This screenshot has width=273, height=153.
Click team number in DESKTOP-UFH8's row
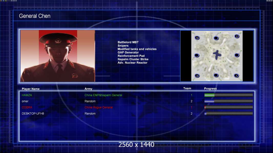point(192,114)
